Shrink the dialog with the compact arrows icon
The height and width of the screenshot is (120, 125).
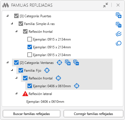[x=106, y=5]
